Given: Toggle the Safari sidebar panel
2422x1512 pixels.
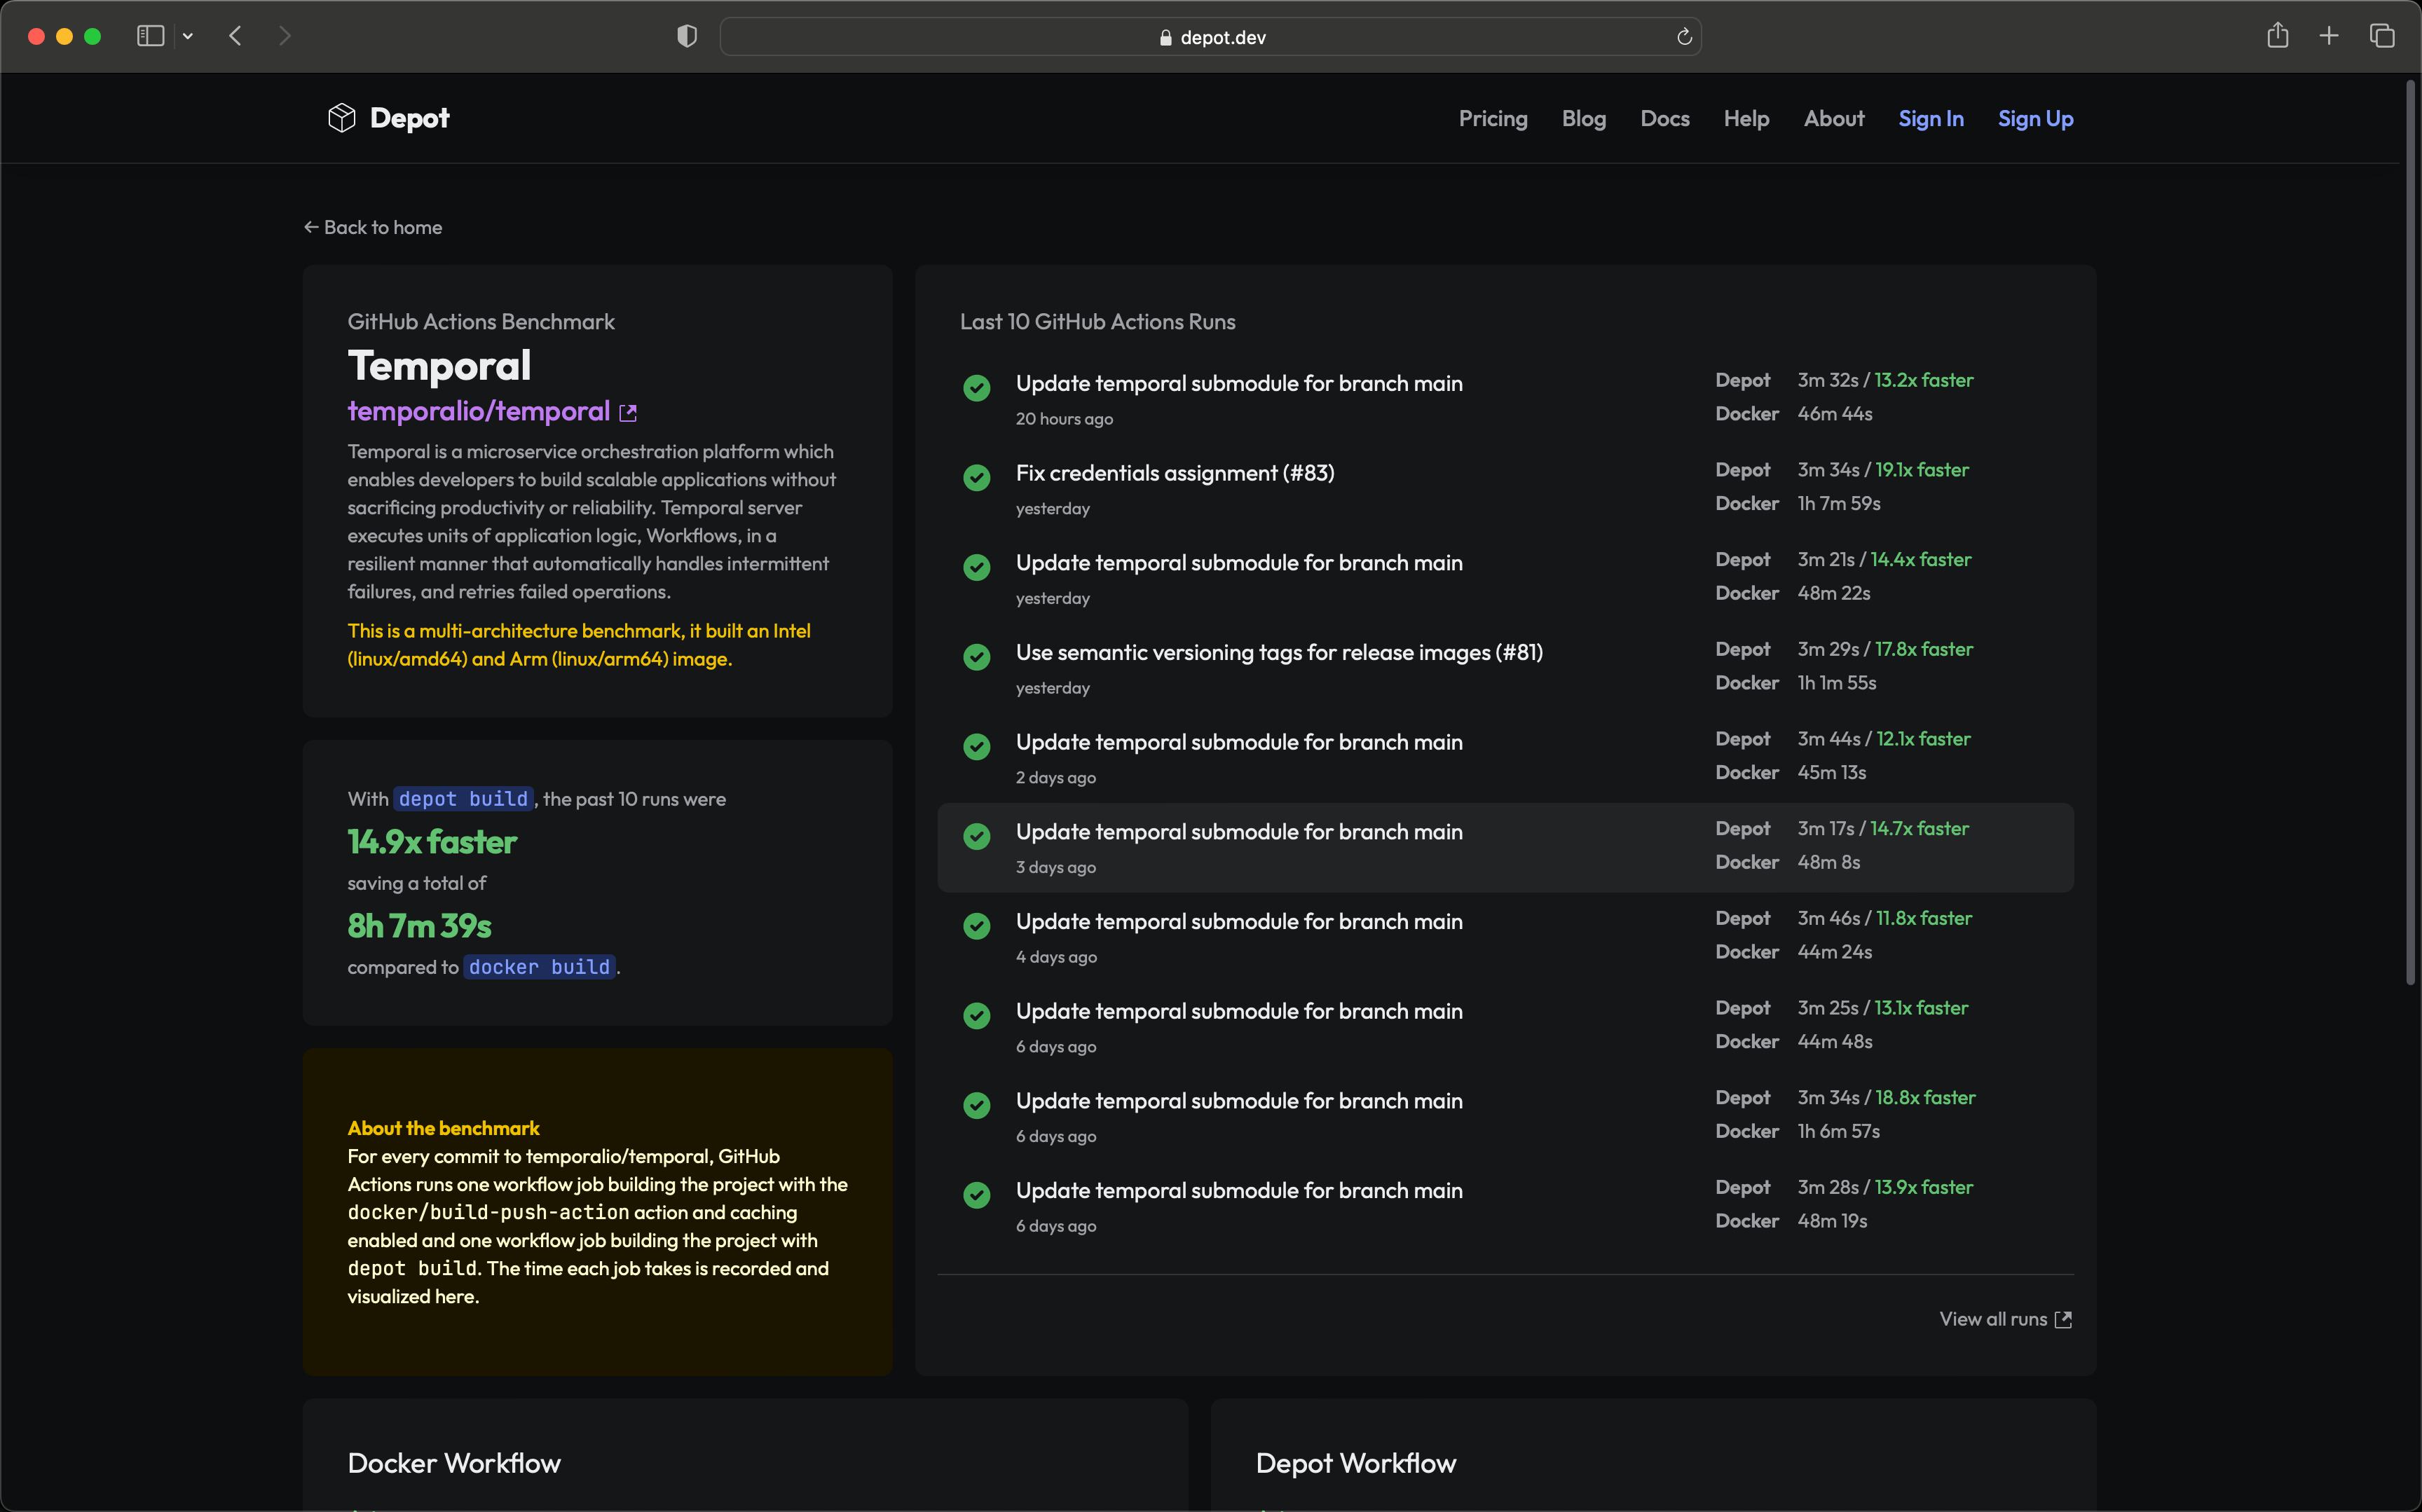Looking at the screenshot, I should [x=150, y=36].
